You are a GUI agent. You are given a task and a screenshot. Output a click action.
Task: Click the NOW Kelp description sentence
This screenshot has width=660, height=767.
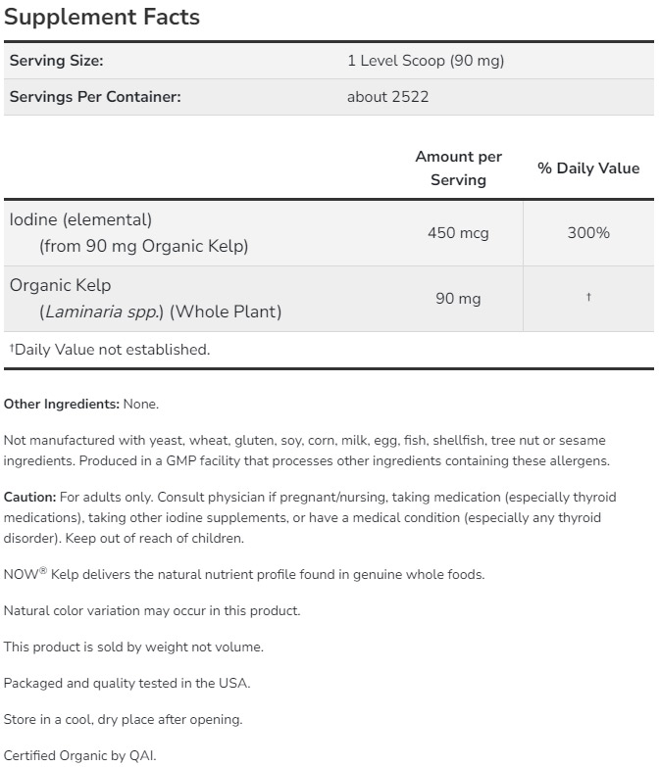click(244, 575)
